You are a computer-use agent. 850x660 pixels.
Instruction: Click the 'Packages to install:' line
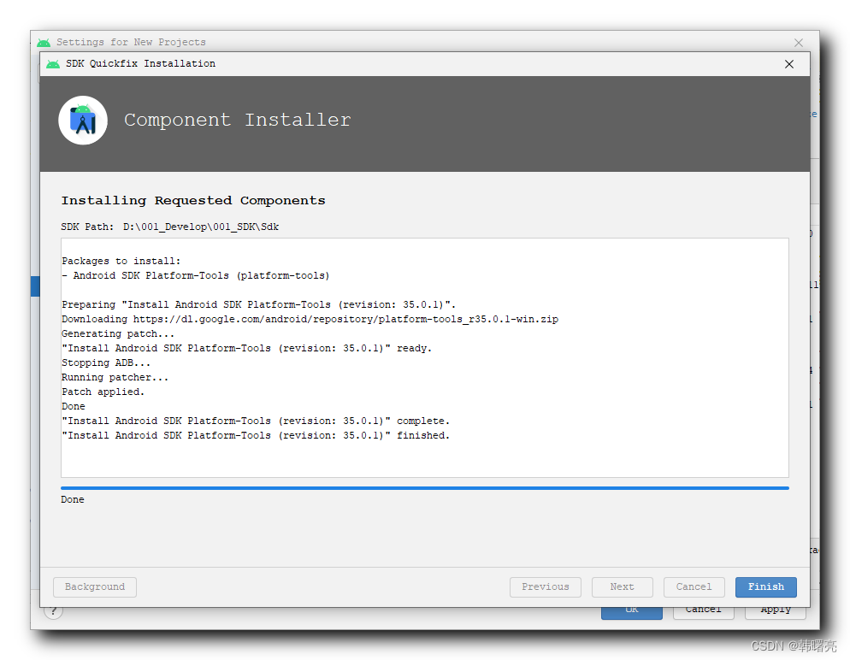click(x=121, y=262)
